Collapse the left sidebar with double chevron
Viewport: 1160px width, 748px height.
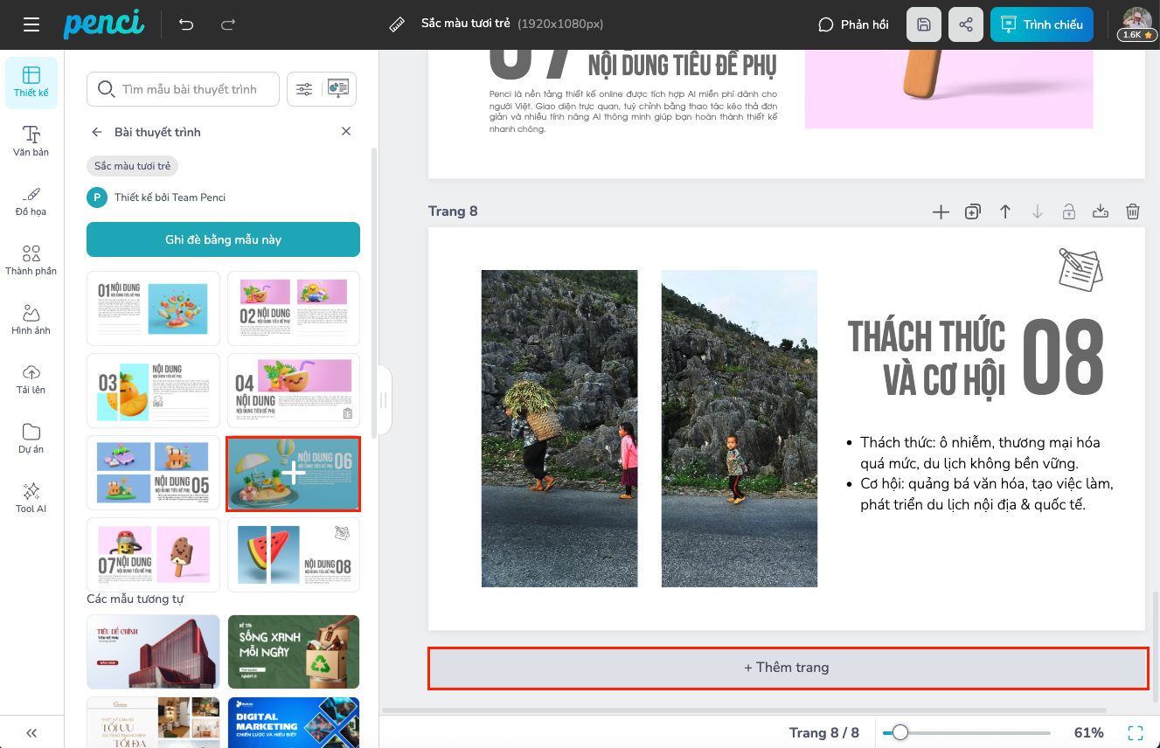(31, 733)
